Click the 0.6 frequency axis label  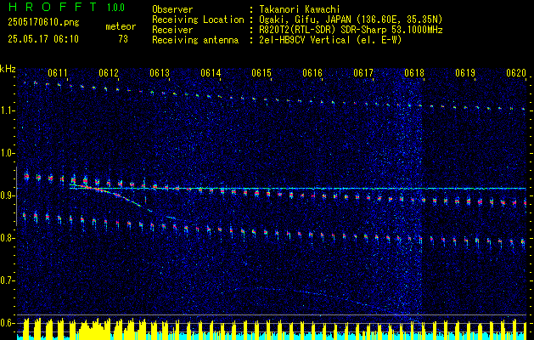coord(7,323)
